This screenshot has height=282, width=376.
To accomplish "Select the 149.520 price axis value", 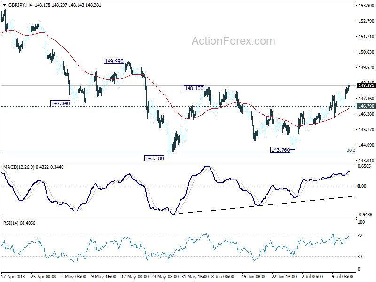I will (x=366, y=67).
